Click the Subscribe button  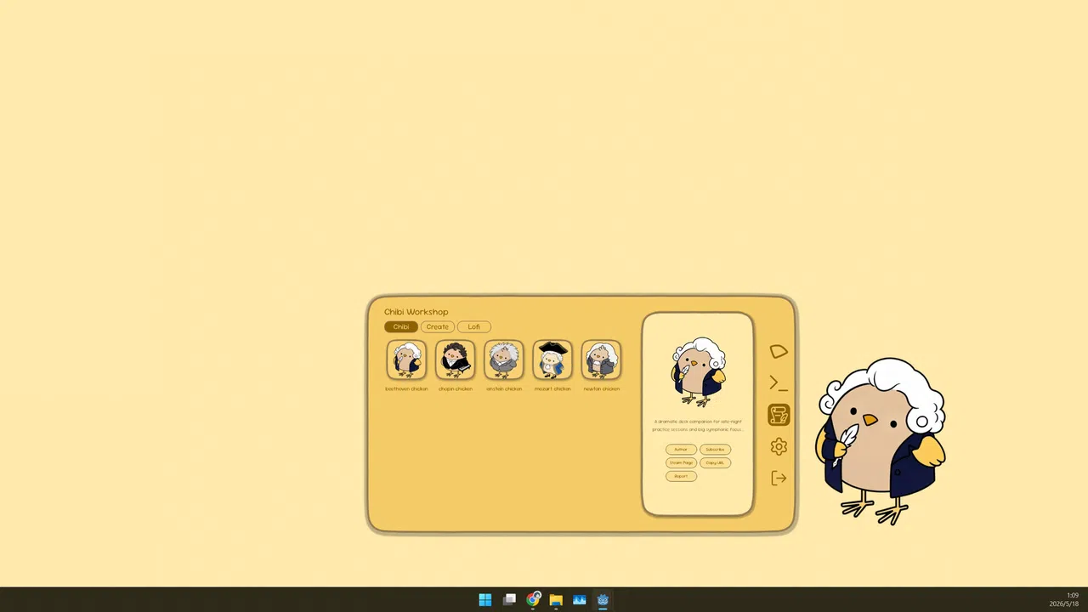pos(715,450)
